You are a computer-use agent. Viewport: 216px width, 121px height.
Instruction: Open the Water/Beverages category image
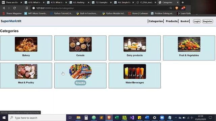click(135, 72)
